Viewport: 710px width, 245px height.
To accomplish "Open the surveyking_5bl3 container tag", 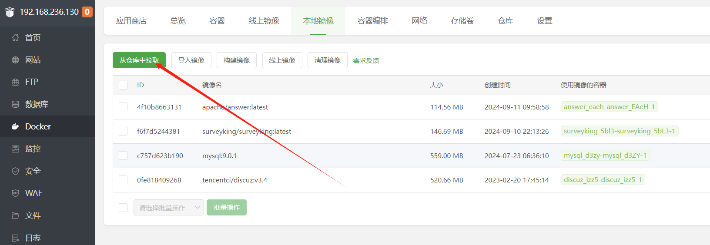I will pos(619,131).
